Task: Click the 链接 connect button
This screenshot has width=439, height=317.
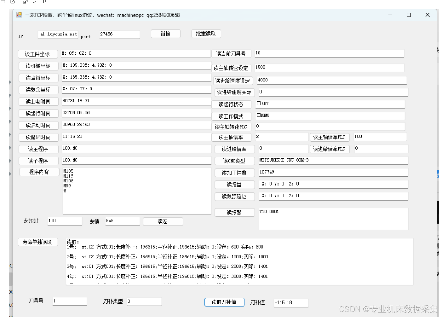Action: pyautogui.click(x=166, y=34)
